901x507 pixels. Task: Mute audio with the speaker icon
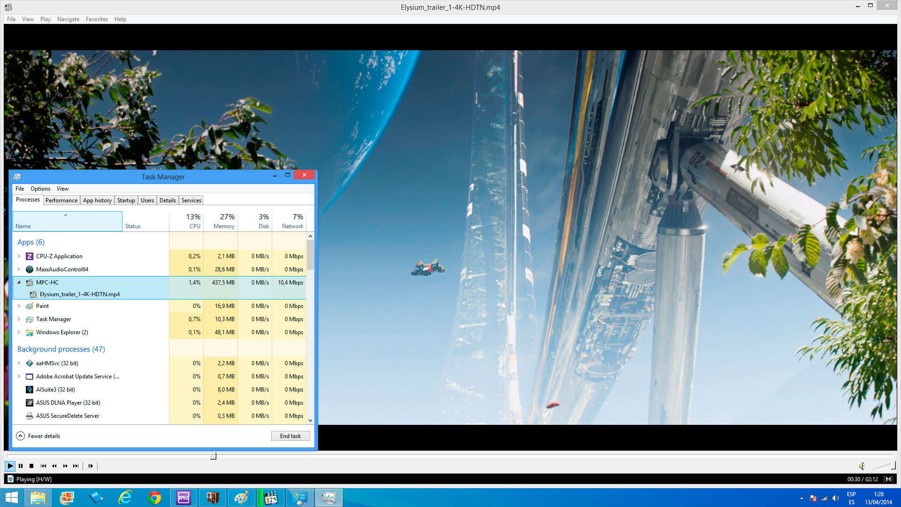click(862, 466)
